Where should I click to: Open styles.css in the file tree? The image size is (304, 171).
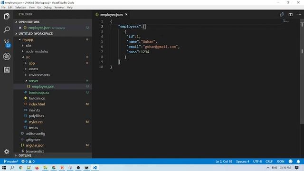click(x=36, y=122)
